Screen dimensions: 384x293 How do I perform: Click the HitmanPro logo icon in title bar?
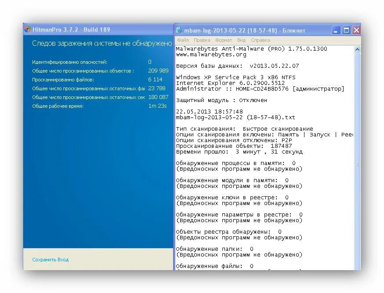[28, 29]
